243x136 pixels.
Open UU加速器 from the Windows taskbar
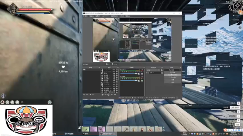[69, 134]
